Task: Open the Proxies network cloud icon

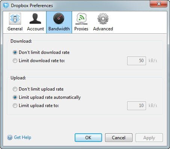Action: pos(81,19)
